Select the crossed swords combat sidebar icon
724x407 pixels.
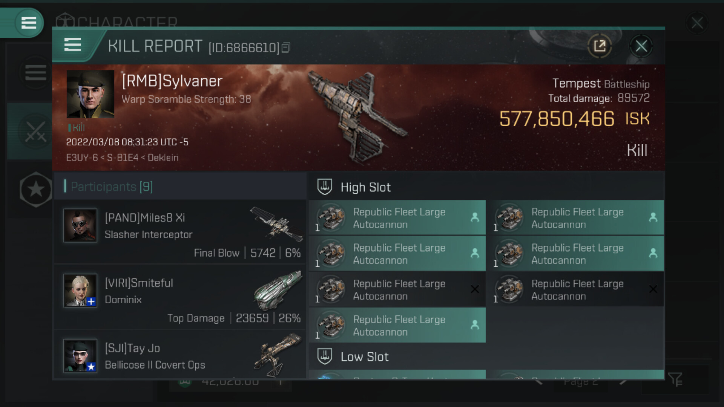[x=35, y=131]
